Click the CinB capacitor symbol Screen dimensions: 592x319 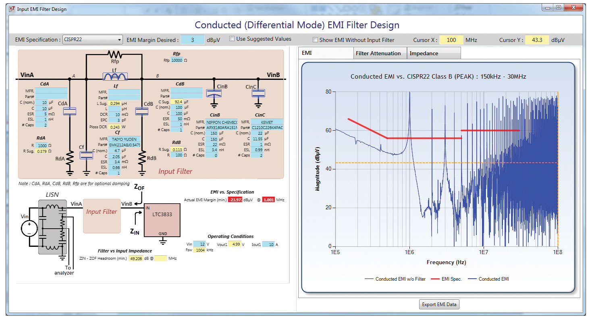coord(214,93)
